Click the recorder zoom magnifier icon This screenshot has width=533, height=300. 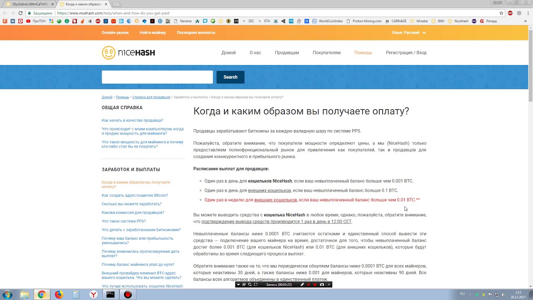250,285
